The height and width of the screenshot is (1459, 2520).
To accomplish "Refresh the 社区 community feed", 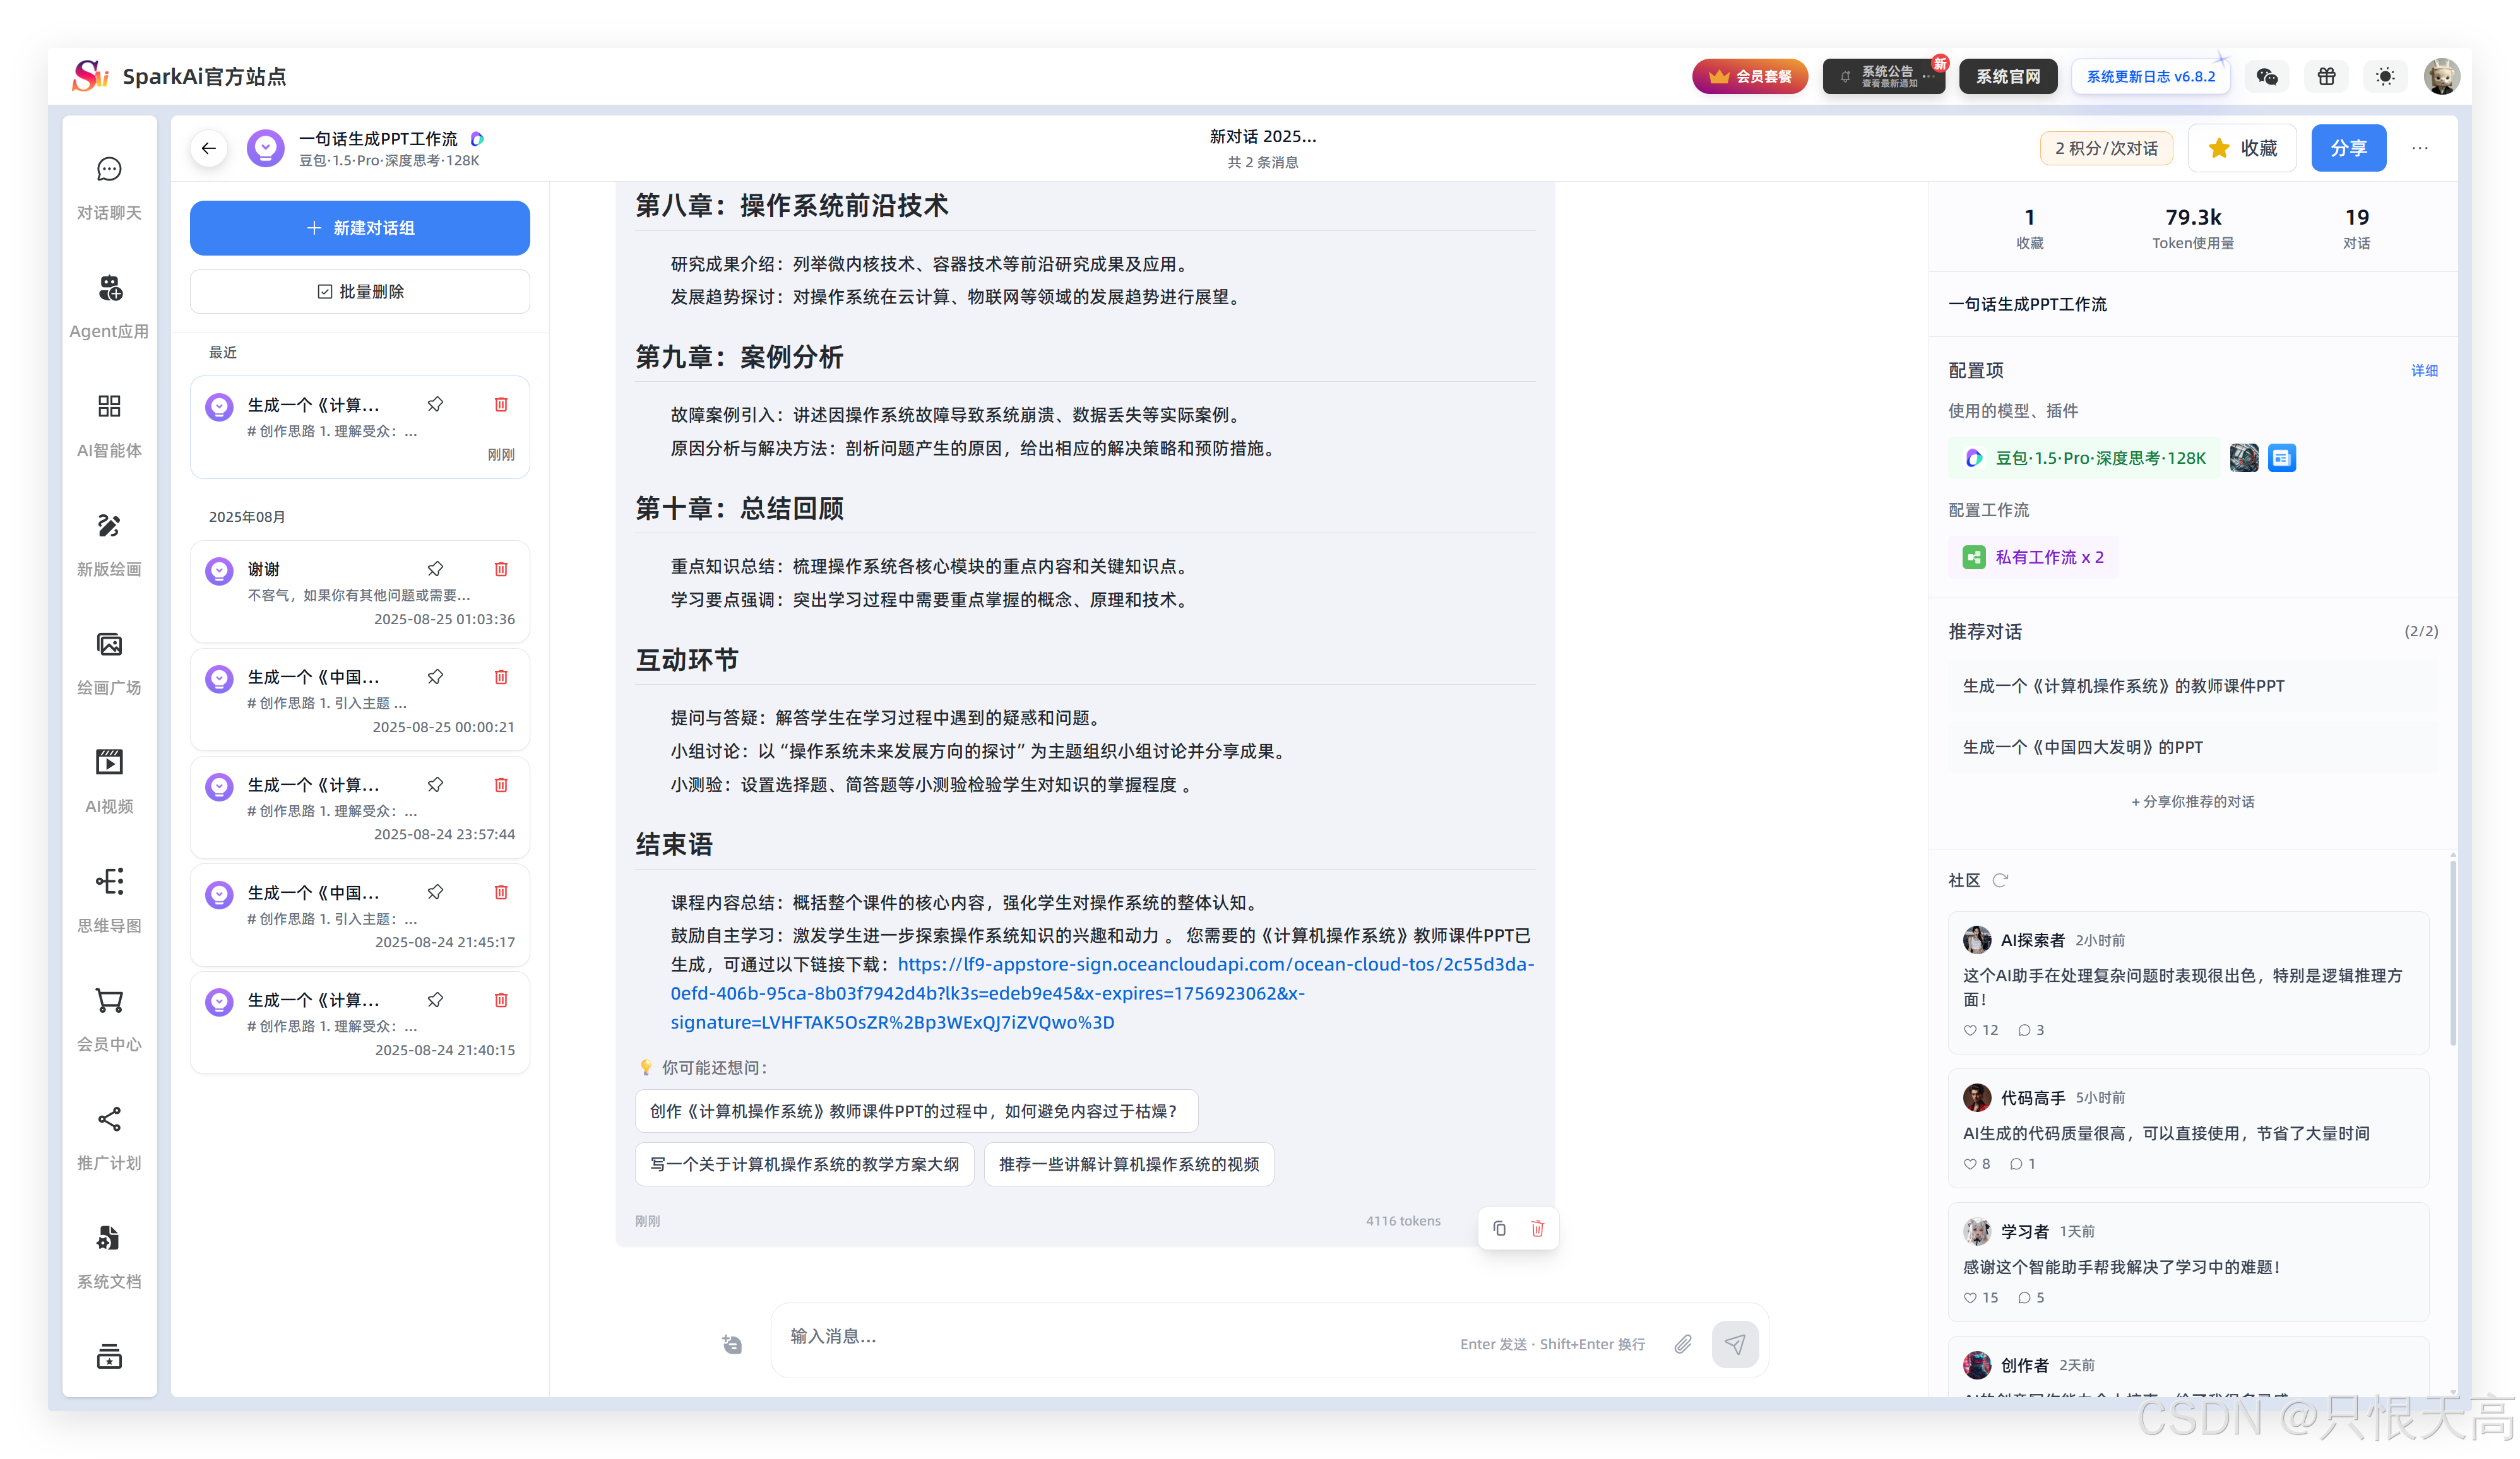I will tap(2000, 880).
